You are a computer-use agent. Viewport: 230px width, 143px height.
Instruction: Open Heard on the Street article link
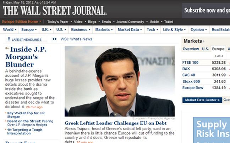[x=30, y=123]
